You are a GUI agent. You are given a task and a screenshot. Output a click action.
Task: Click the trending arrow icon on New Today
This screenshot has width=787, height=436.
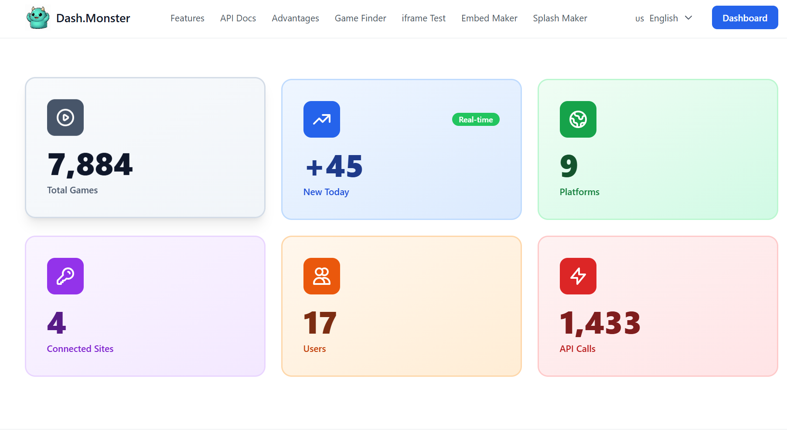(x=322, y=119)
